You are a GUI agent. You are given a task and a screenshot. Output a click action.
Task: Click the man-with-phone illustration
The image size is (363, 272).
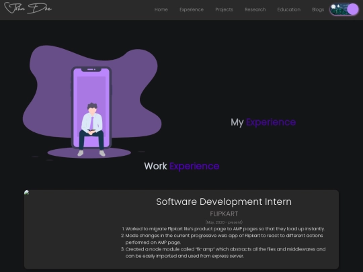[x=92, y=102]
